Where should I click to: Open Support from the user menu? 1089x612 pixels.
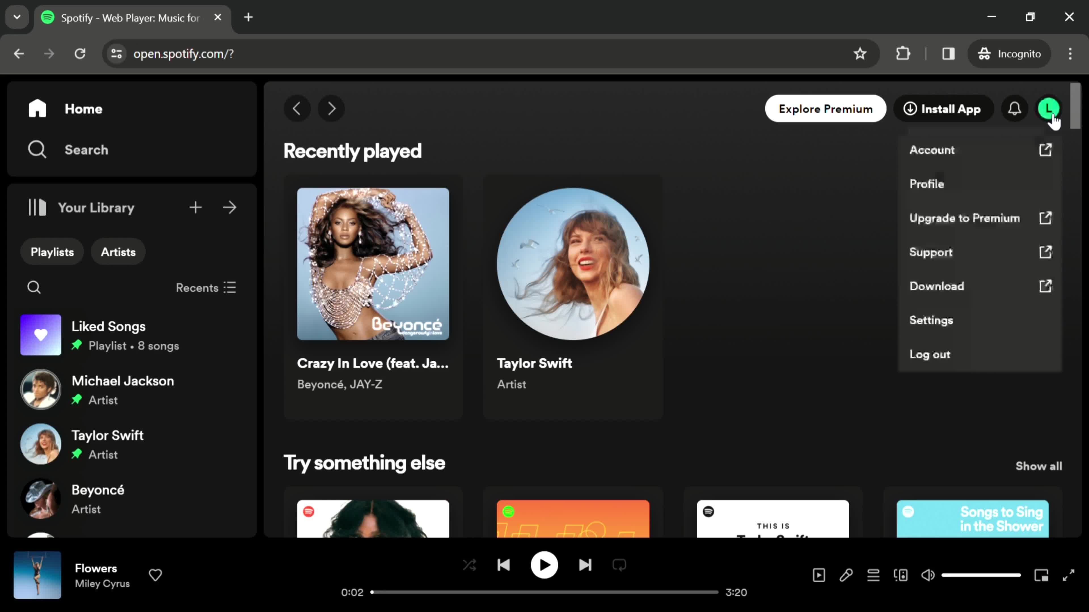(x=980, y=252)
